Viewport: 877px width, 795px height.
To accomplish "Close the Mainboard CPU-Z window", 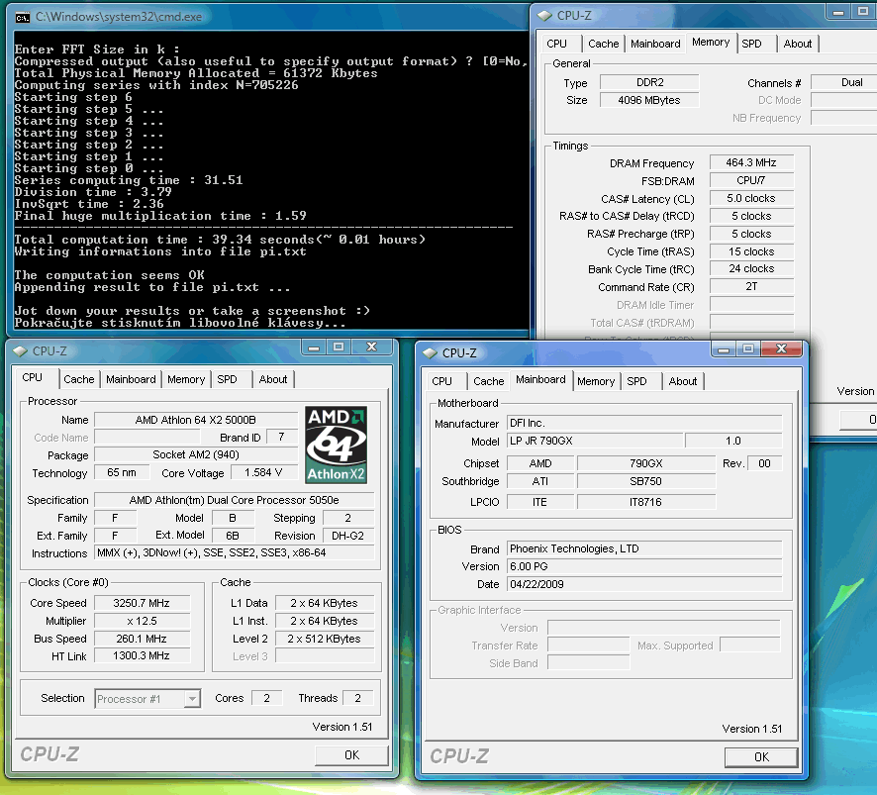I will tap(781, 349).
